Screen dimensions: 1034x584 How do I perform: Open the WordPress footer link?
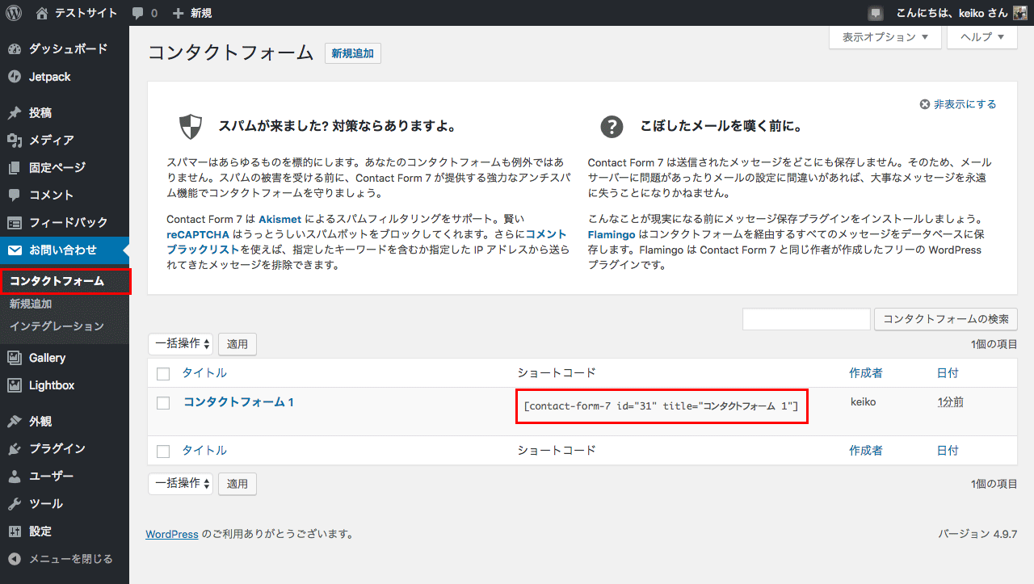click(x=172, y=534)
